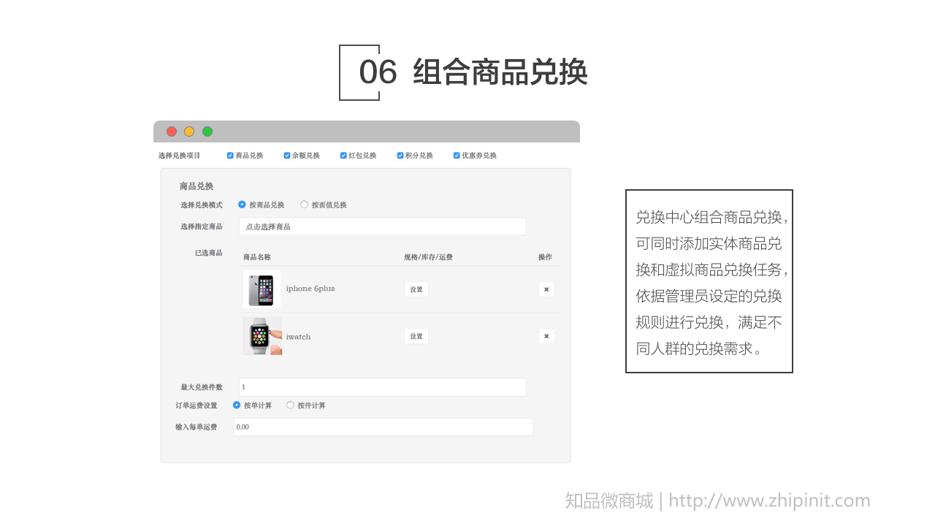Click the red close window dot
935x526 pixels.
172,131
